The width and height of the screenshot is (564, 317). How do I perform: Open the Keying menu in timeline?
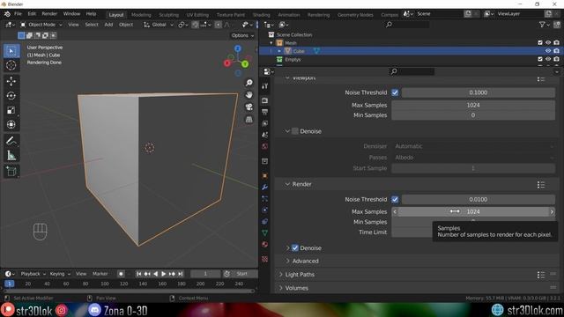pyautogui.click(x=60, y=274)
